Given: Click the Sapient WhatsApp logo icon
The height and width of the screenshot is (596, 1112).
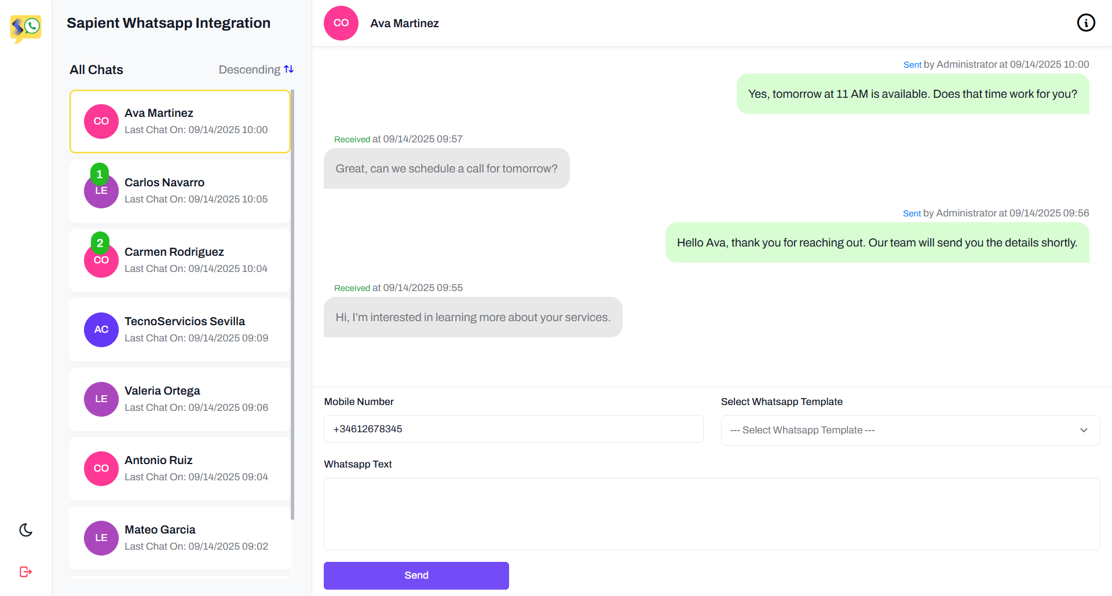Looking at the screenshot, I should 25,28.
